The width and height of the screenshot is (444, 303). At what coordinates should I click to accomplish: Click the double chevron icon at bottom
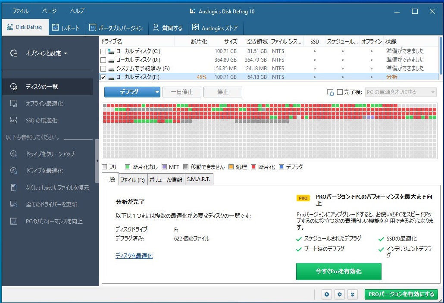pos(353,294)
